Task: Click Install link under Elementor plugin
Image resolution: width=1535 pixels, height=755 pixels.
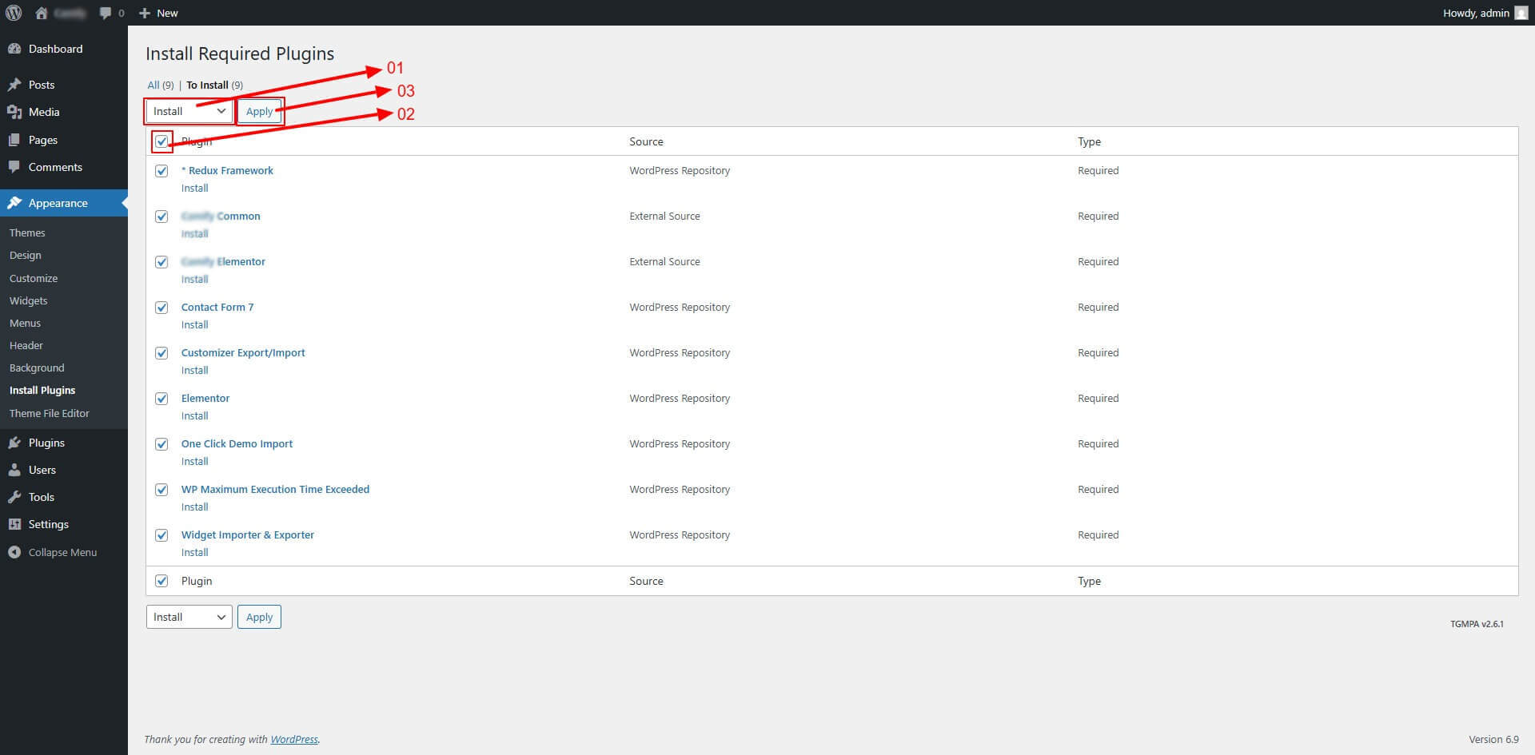Action: (194, 415)
